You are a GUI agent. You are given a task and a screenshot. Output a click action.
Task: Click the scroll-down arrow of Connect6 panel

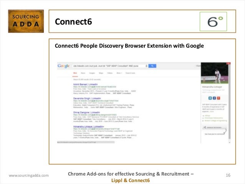[x=230, y=143]
